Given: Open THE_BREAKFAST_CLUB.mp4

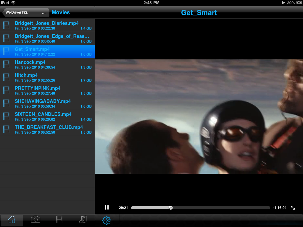Looking at the screenshot, I should (47, 129).
